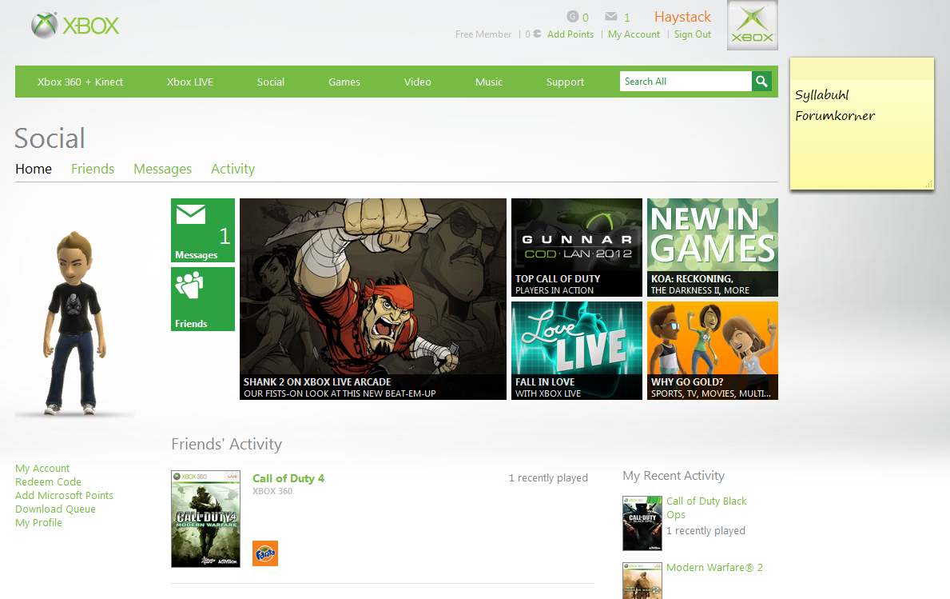The image size is (950, 599).
Task: Click the Microsoft Points coin icon
Action: 538,34
